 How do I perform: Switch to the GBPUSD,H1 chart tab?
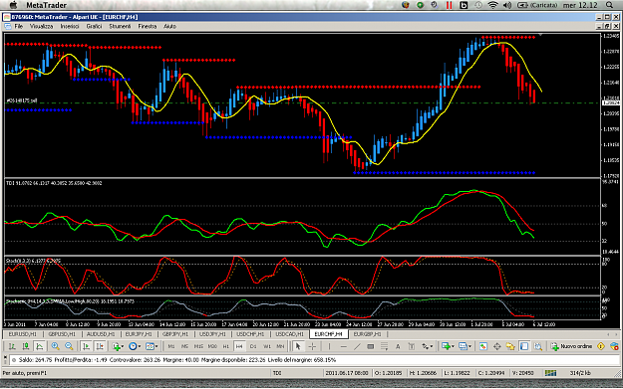point(62,334)
